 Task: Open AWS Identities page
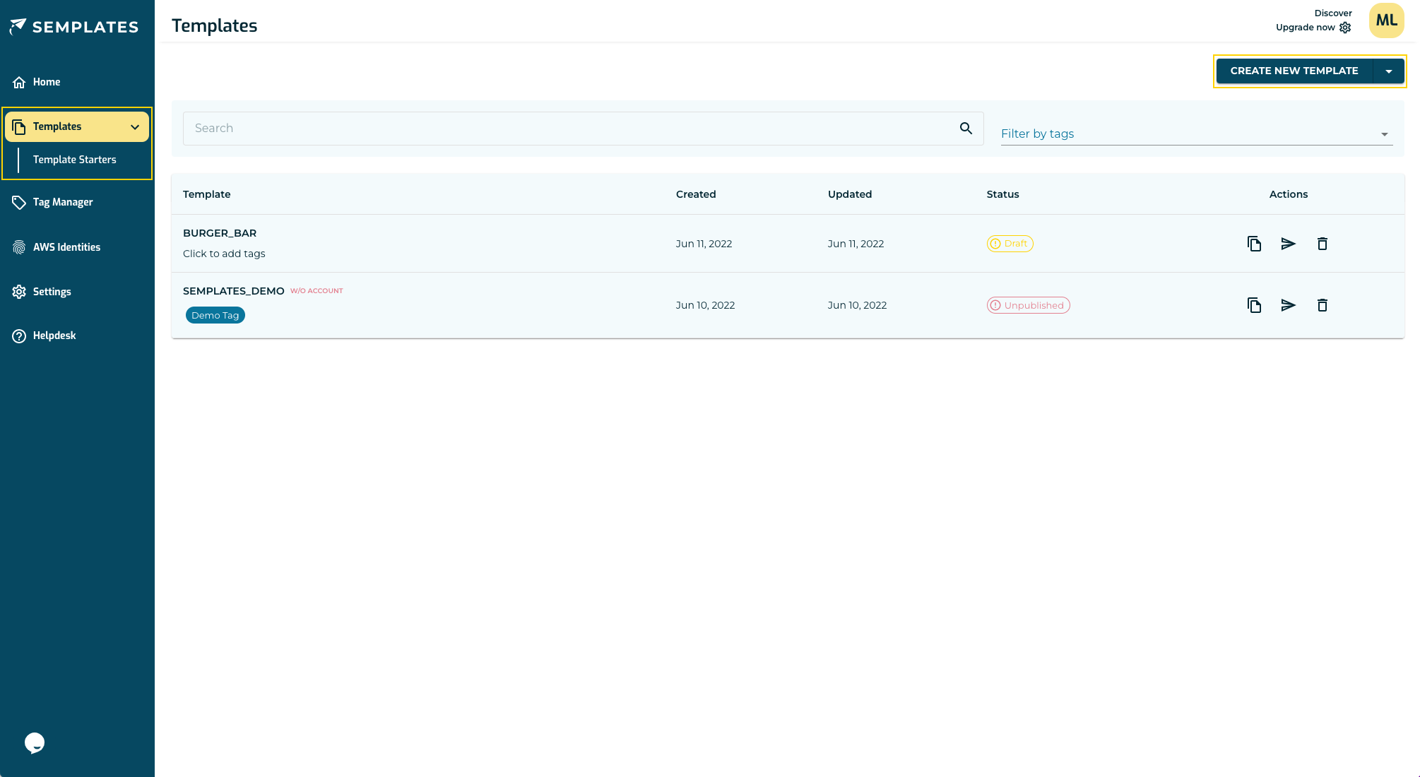[x=66, y=247]
